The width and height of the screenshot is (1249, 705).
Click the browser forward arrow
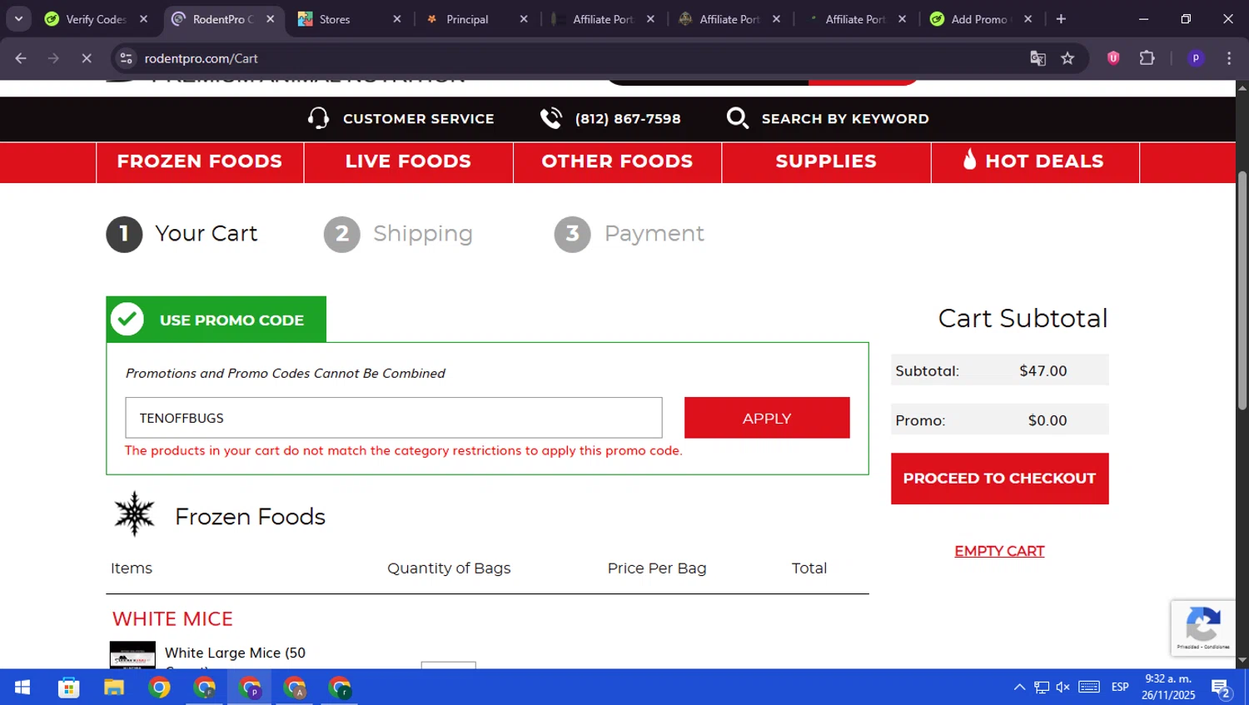[53, 58]
